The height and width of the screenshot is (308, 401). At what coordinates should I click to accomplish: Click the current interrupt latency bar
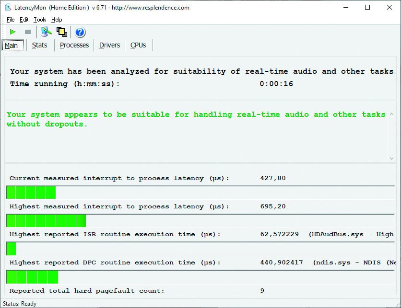tap(30, 192)
